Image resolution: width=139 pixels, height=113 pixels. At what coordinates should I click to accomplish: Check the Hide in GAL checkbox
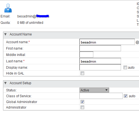pyautogui.click(x=82, y=73)
